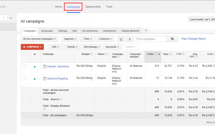
Task: Click the magnifier search campaigns button
Action: click(x=172, y=39)
